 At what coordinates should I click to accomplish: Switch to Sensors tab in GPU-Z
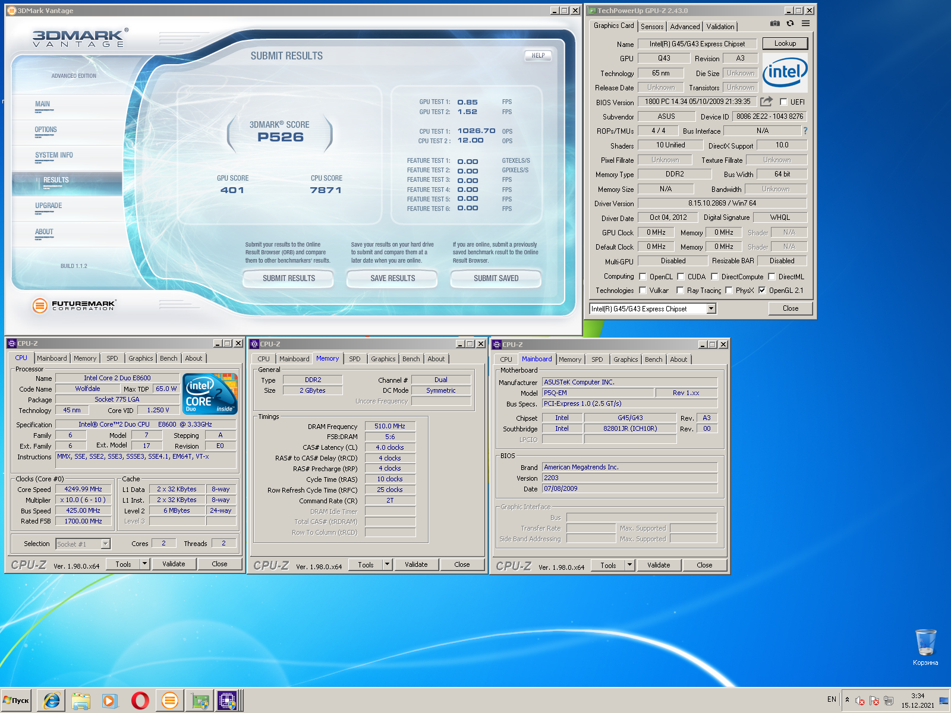coord(652,27)
